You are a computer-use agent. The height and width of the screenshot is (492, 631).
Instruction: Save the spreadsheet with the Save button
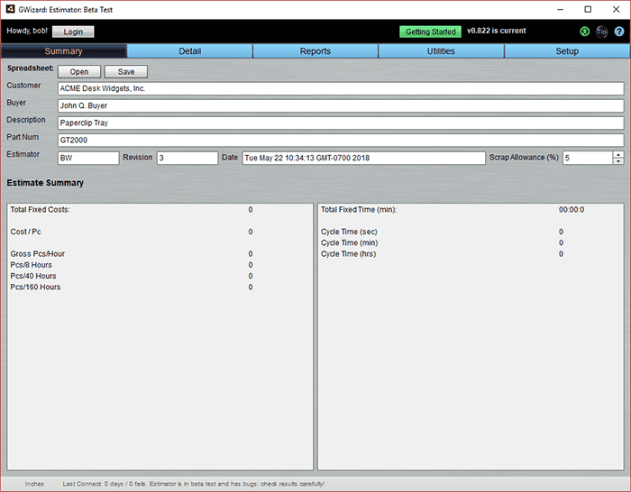[x=126, y=71]
